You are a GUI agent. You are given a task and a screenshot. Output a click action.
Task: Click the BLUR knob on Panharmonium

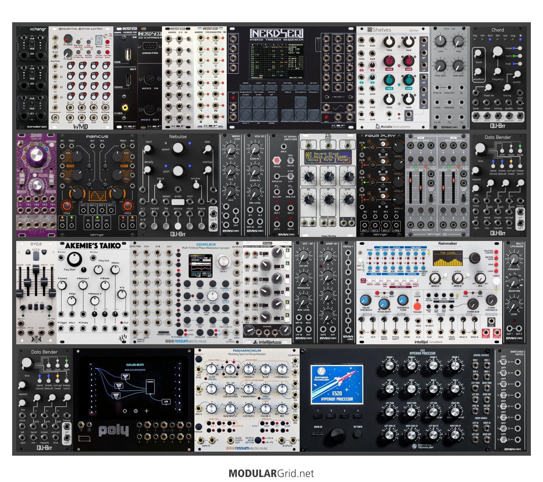[265, 369]
